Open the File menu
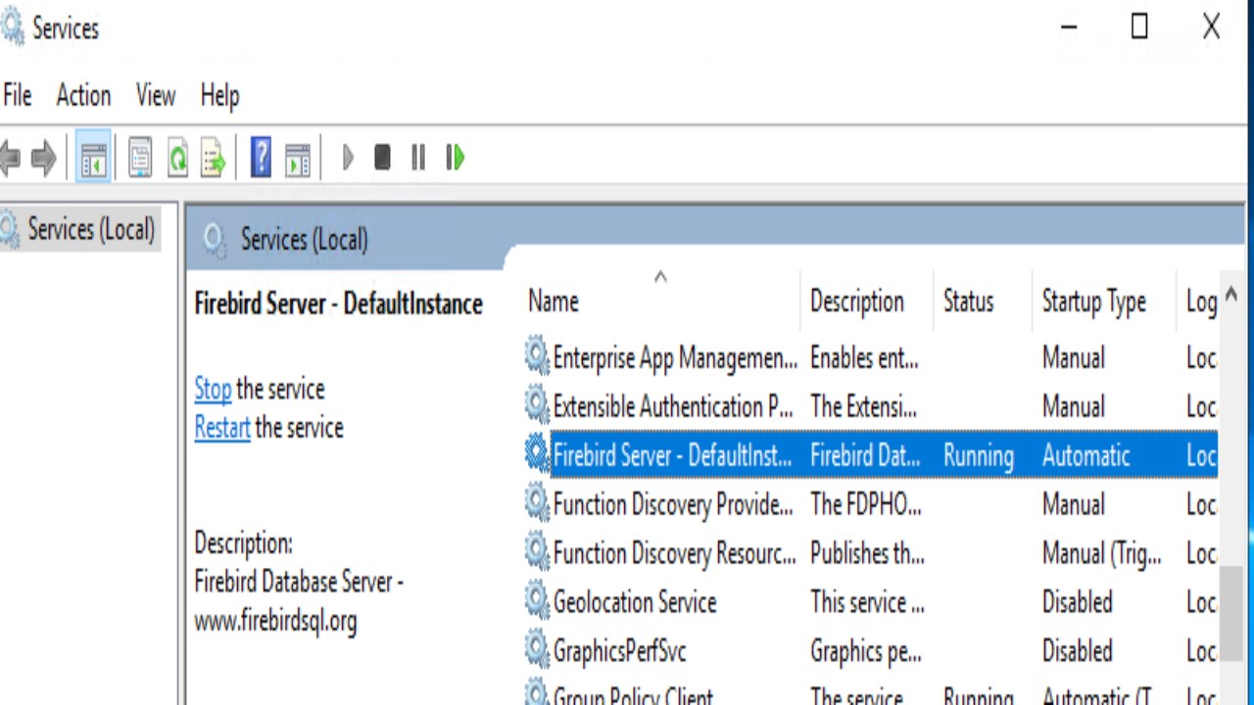The height and width of the screenshot is (705, 1254). point(18,95)
